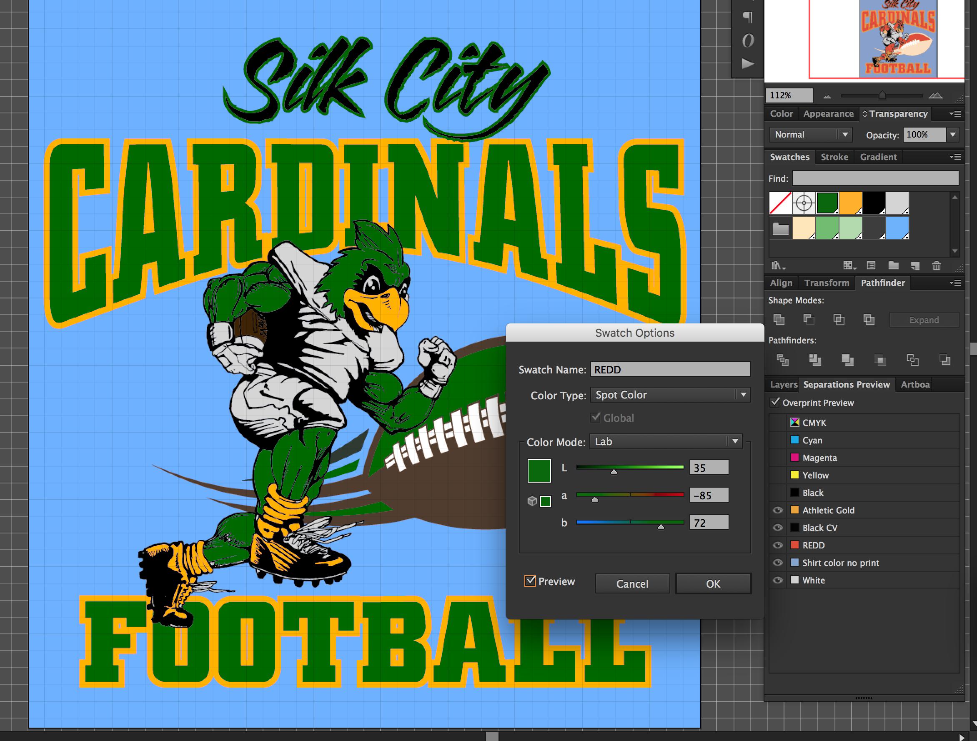Apply the Minus Back pathfinder

945,360
